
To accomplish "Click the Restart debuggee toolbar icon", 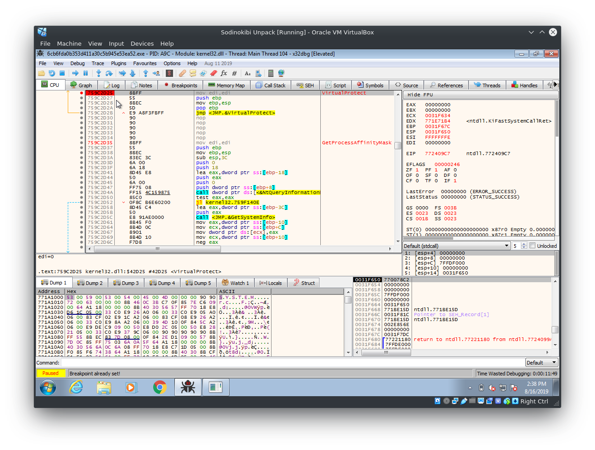I will pyautogui.click(x=52, y=73).
